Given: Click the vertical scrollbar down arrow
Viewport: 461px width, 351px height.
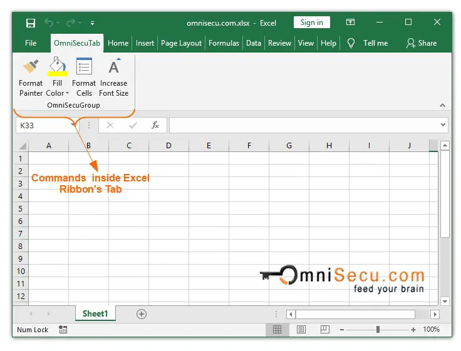Looking at the screenshot, I should [x=445, y=301].
